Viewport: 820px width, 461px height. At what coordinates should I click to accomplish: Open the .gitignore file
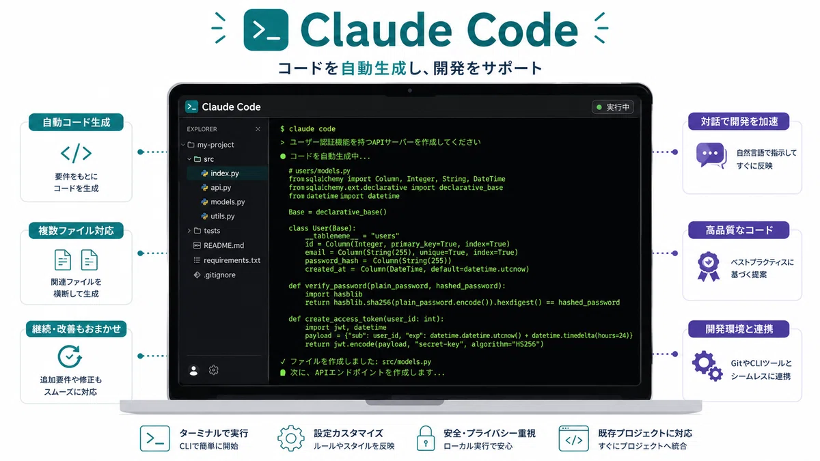click(219, 275)
